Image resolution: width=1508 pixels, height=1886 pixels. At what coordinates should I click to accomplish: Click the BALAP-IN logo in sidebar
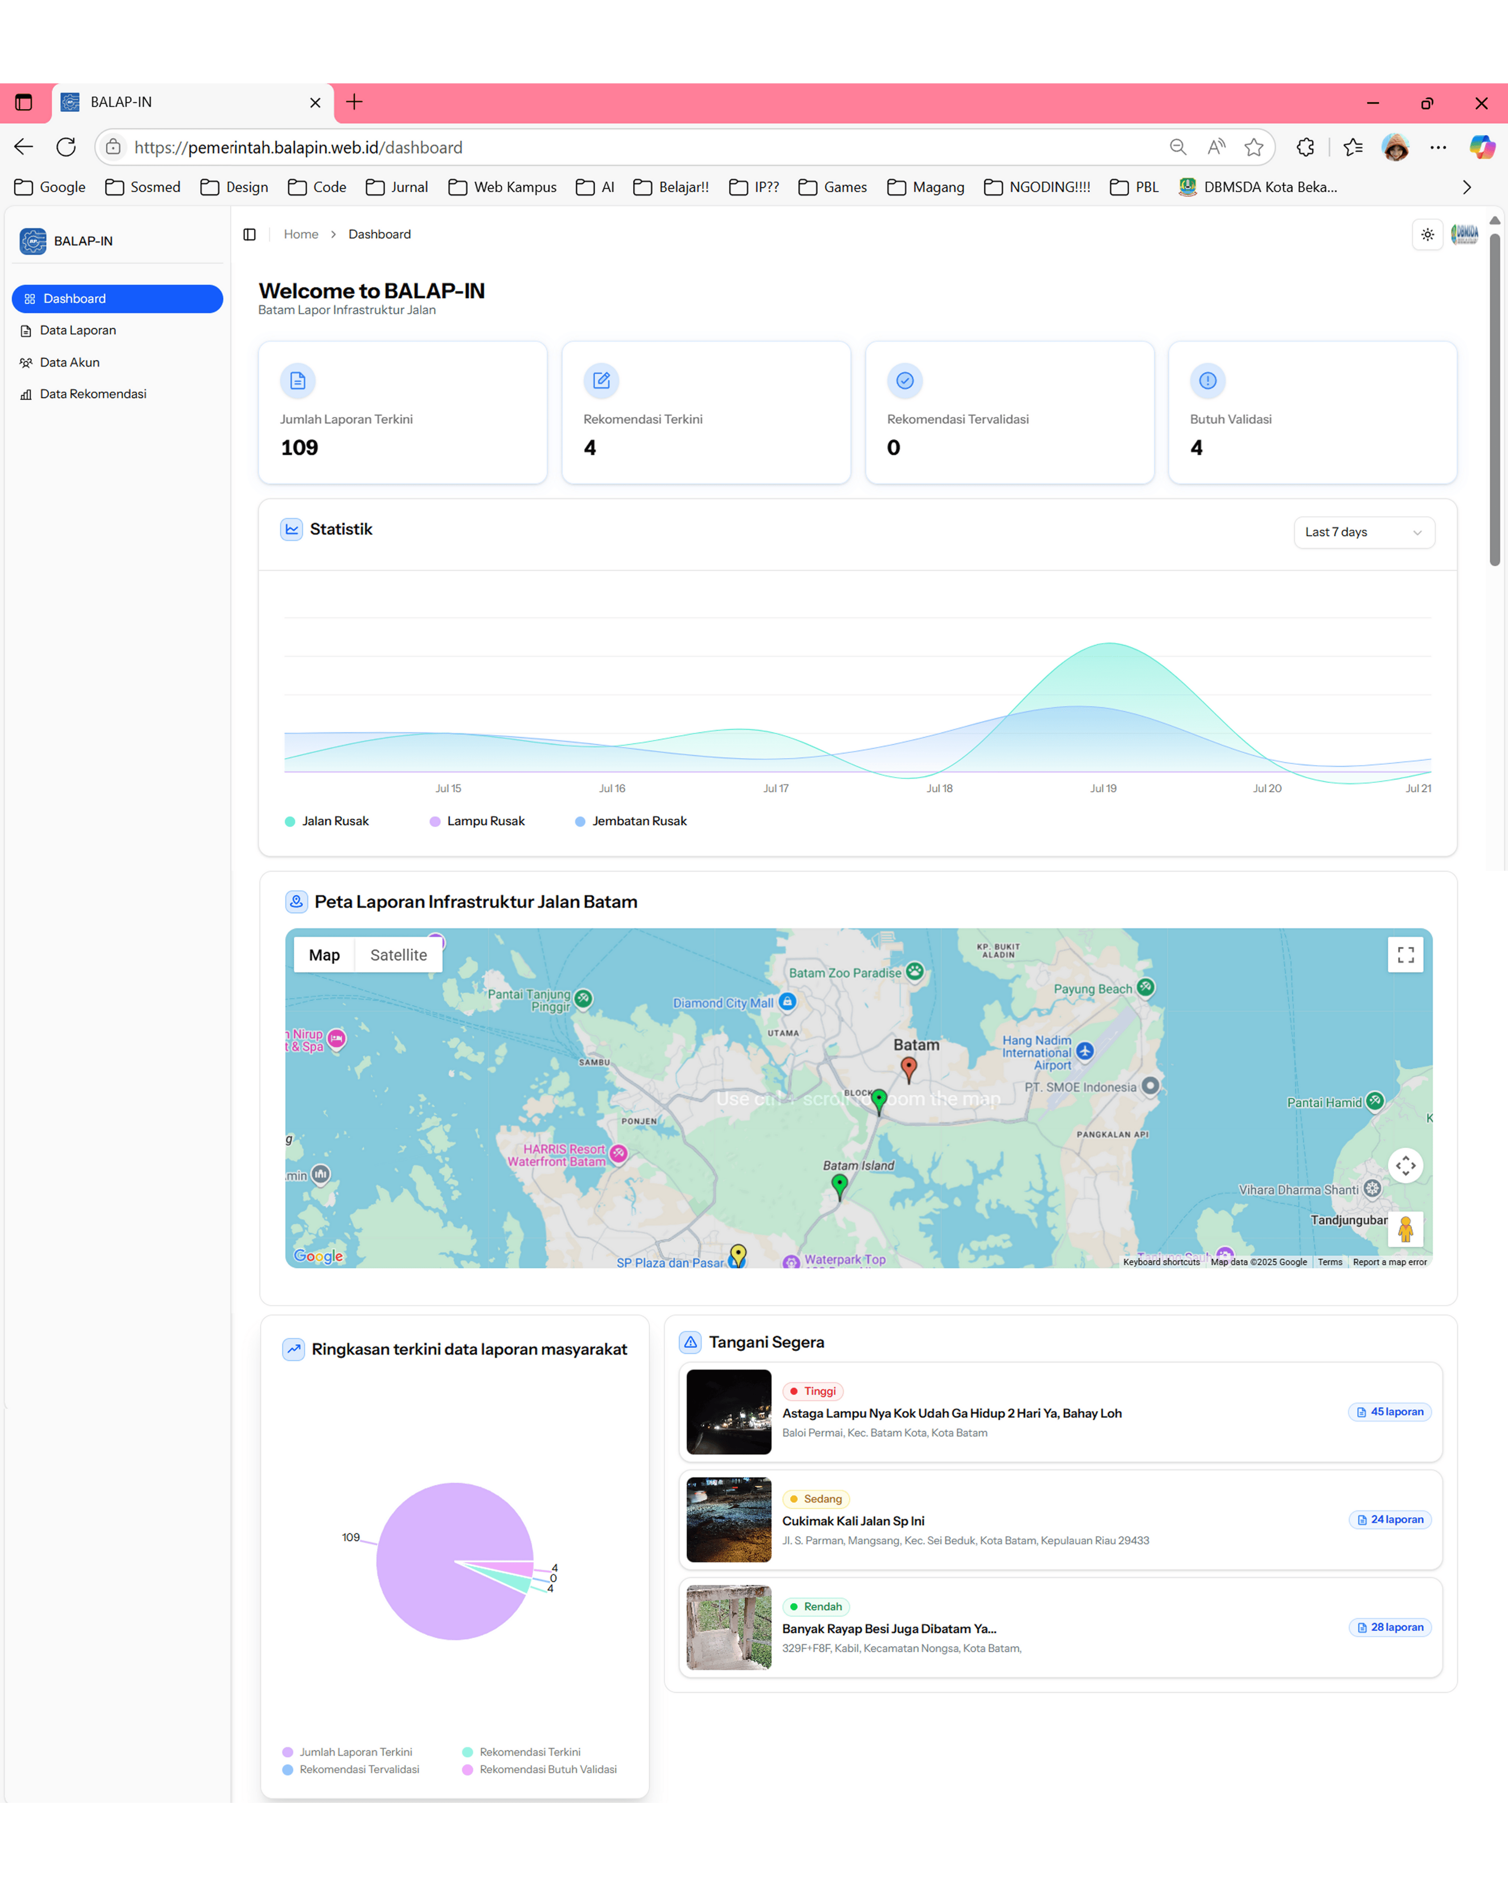pyautogui.click(x=33, y=240)
